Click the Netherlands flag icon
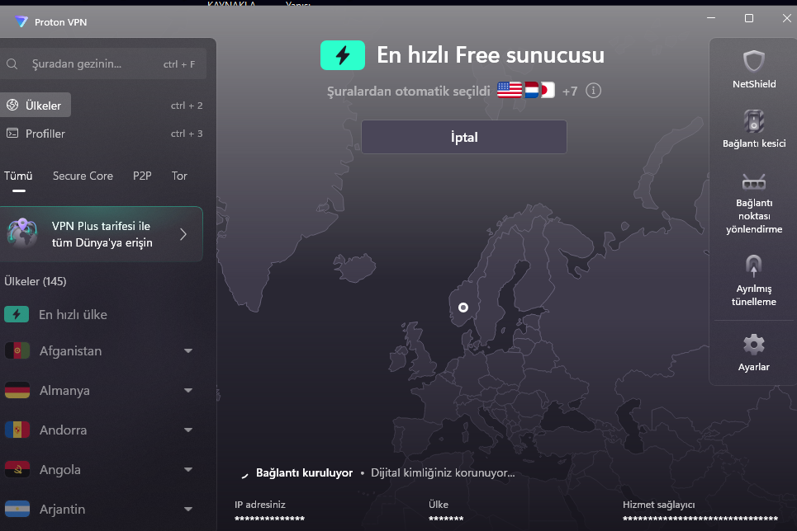 [x=531, y=91]
